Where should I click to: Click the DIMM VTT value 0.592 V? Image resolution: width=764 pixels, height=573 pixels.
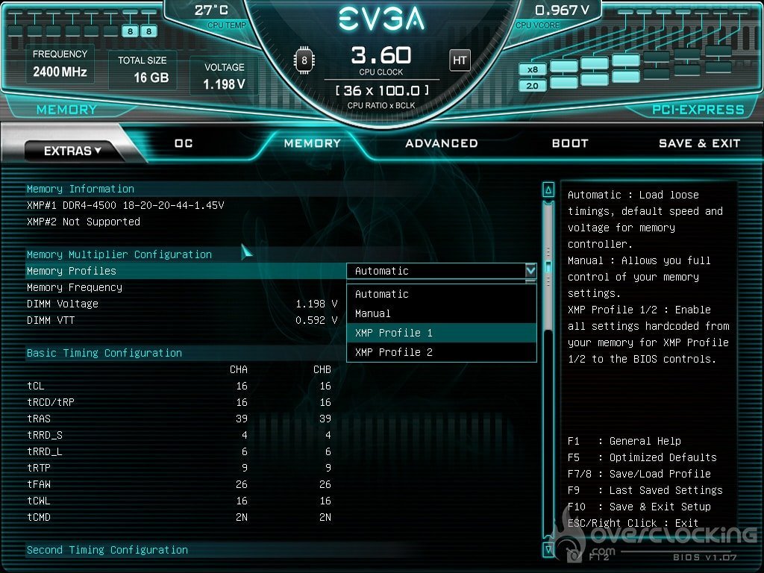316,320
